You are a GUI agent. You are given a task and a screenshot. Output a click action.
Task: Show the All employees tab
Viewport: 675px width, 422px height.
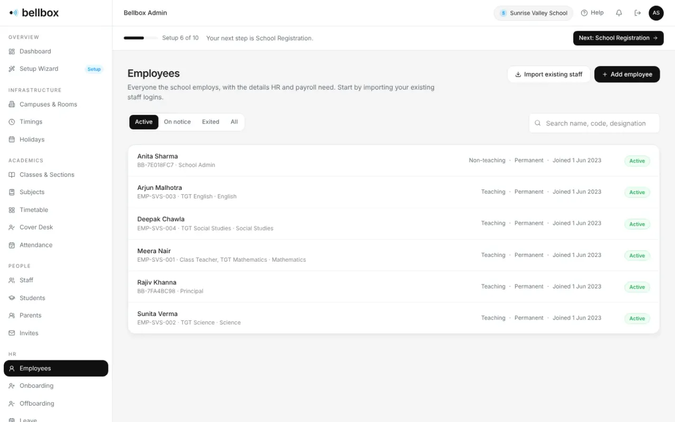(234, 122)
